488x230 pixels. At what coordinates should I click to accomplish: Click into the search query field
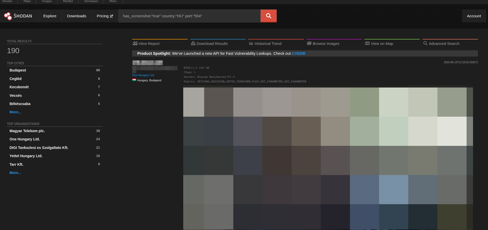pyautogui.click(x=190, y=16)
